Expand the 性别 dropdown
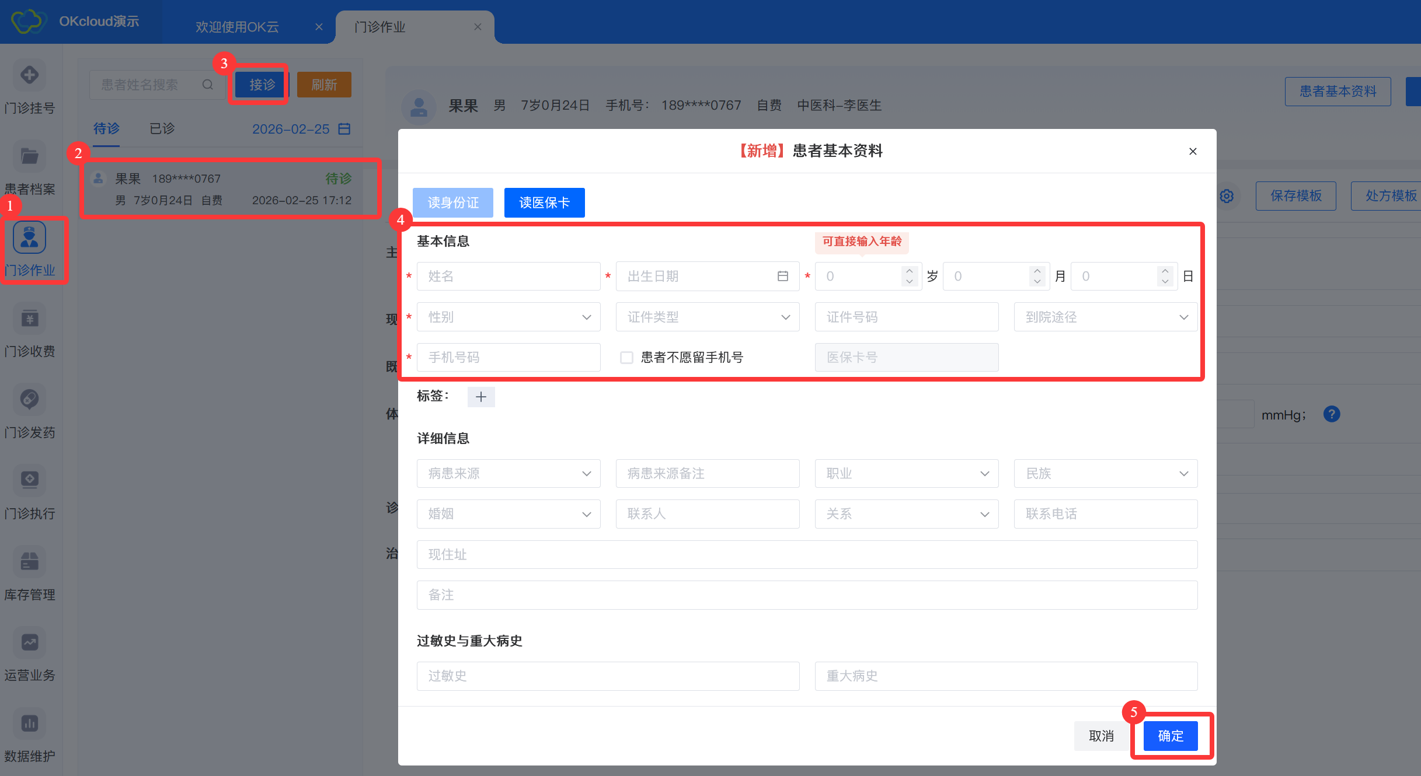The width and height of the screenshot is (1421, 776). [508, 317]
